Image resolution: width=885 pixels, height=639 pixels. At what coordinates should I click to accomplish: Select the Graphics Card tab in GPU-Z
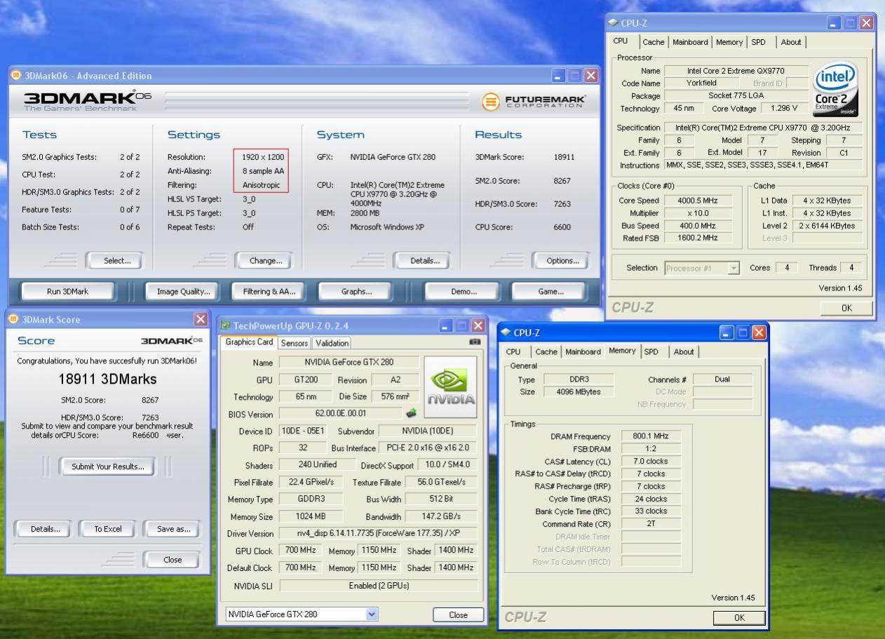(x=249, y=342)
